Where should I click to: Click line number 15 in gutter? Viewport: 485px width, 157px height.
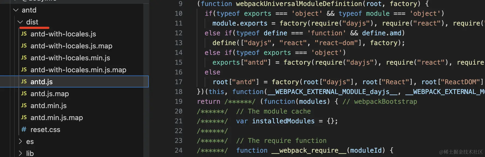[178, 62]
